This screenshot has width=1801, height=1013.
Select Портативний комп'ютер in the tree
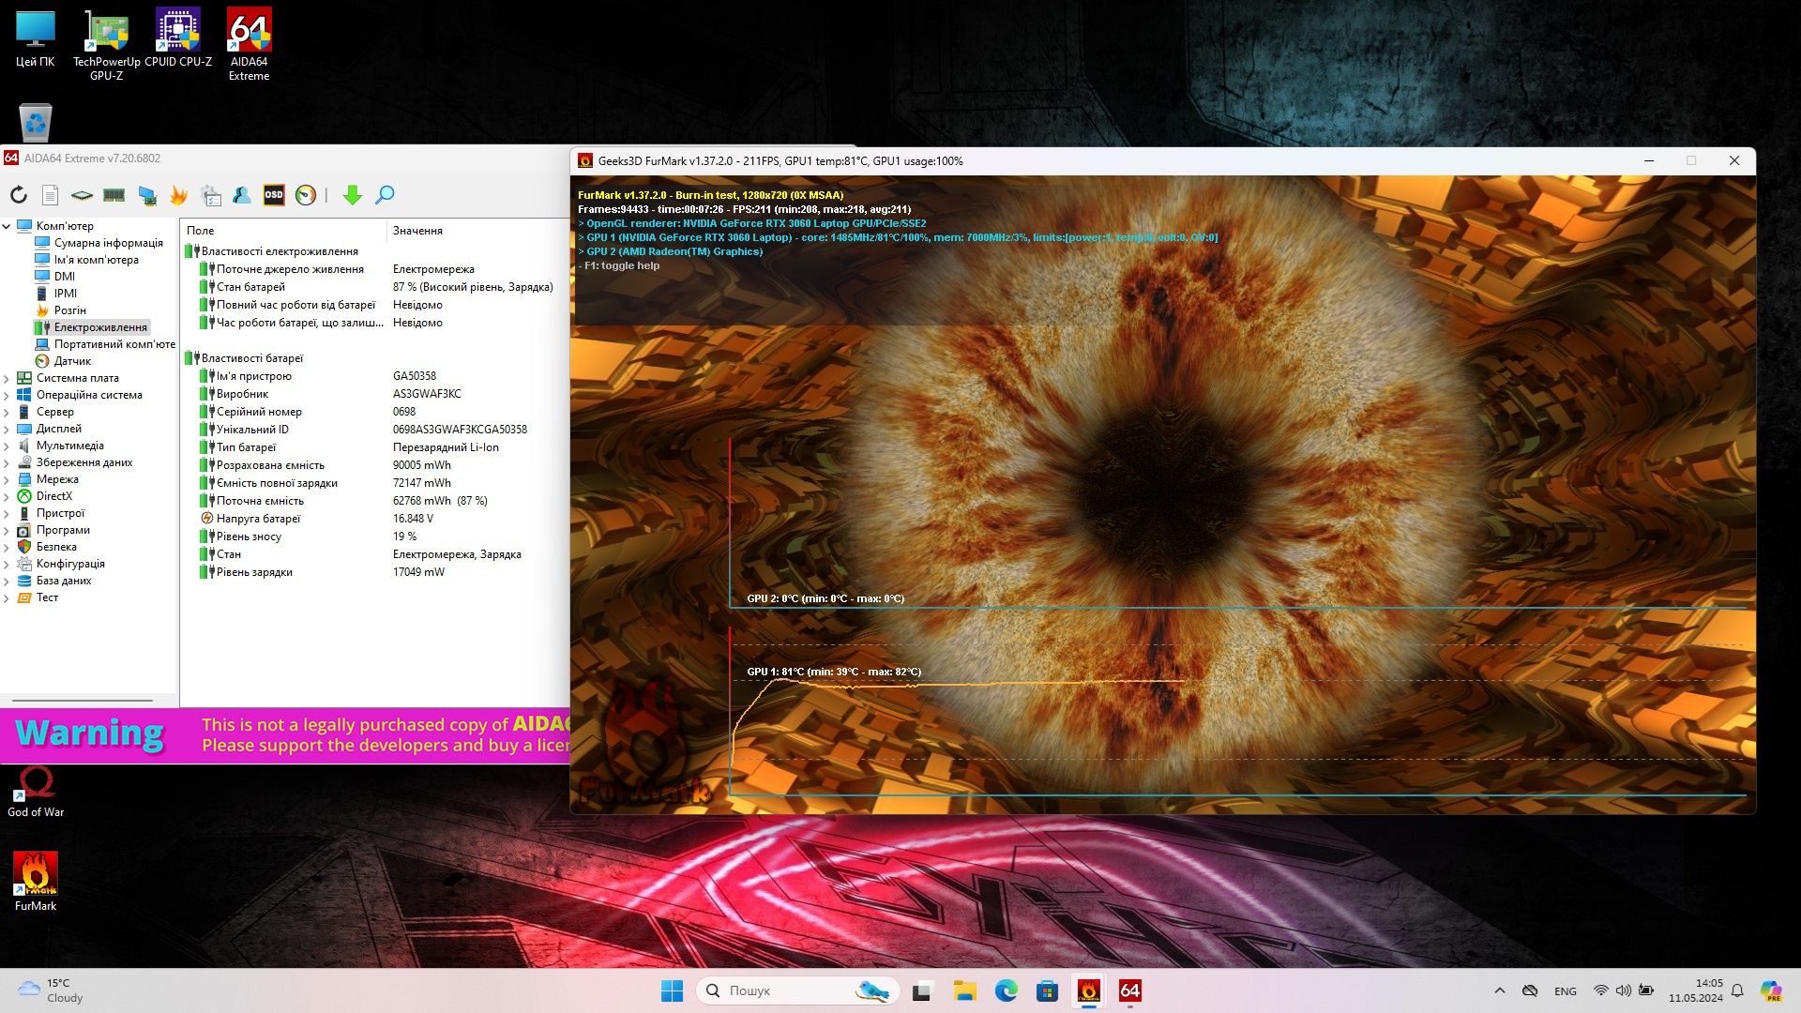[x=105, y=344]
